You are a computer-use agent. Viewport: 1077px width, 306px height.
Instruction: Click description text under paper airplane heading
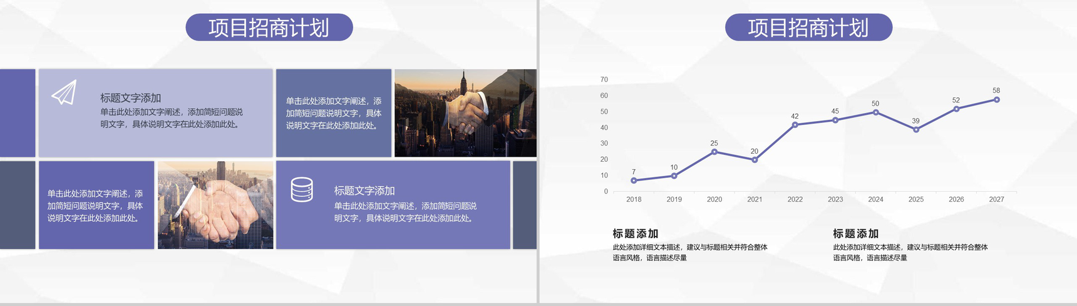coord(172,118)
